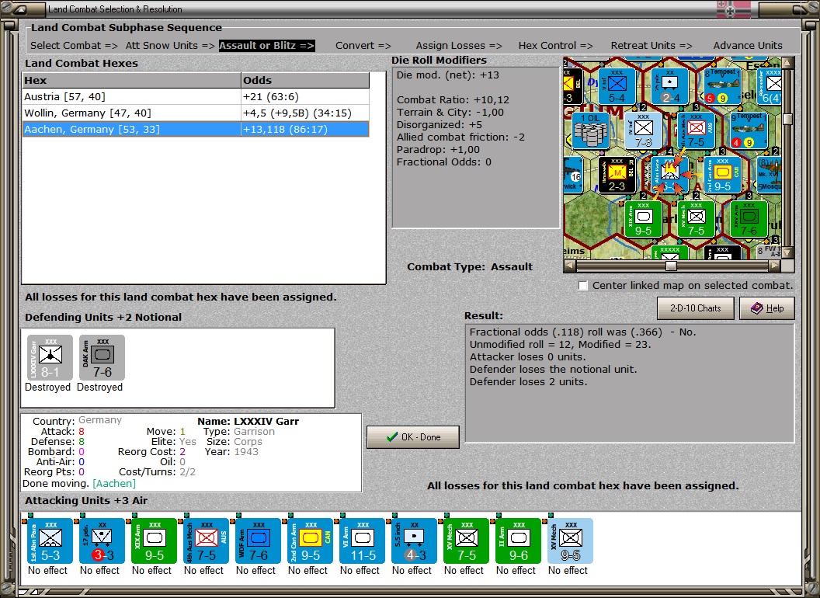This screenshot has height=598, width=820.
Task: Enable Center linked map on selected combat
Action: [x=583, y=286]
